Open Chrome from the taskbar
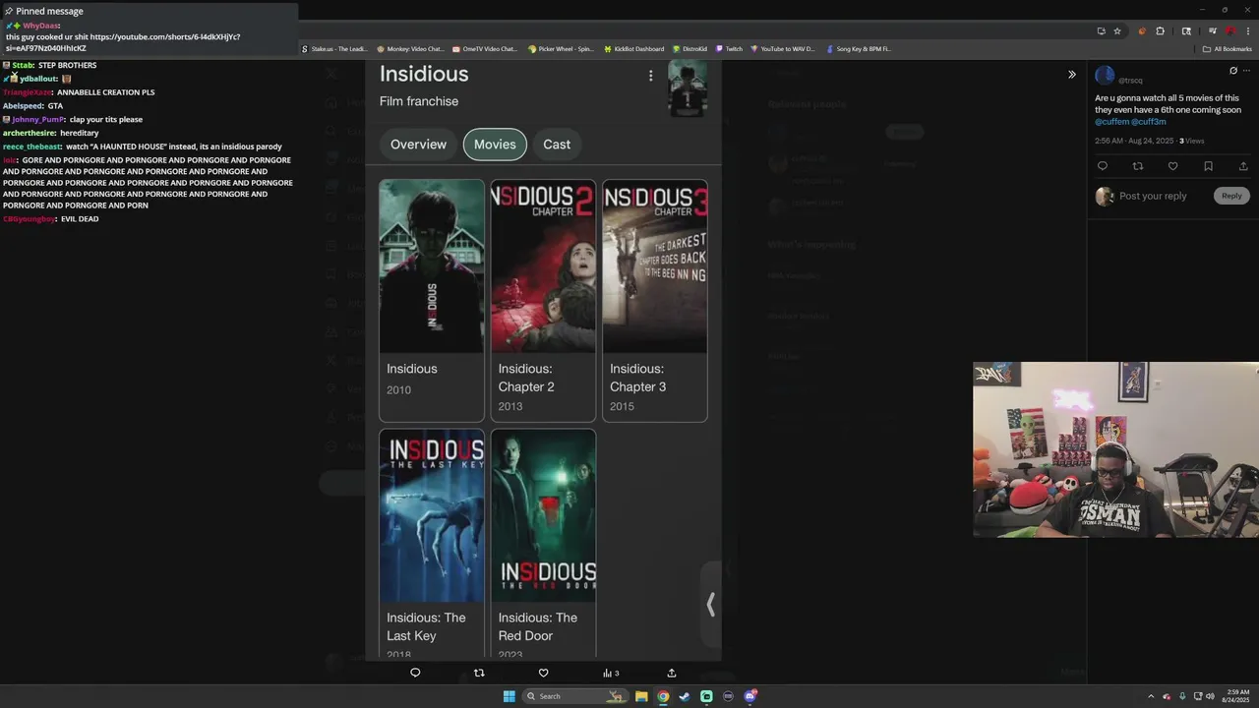The image size is (1259, 708). 663,696
